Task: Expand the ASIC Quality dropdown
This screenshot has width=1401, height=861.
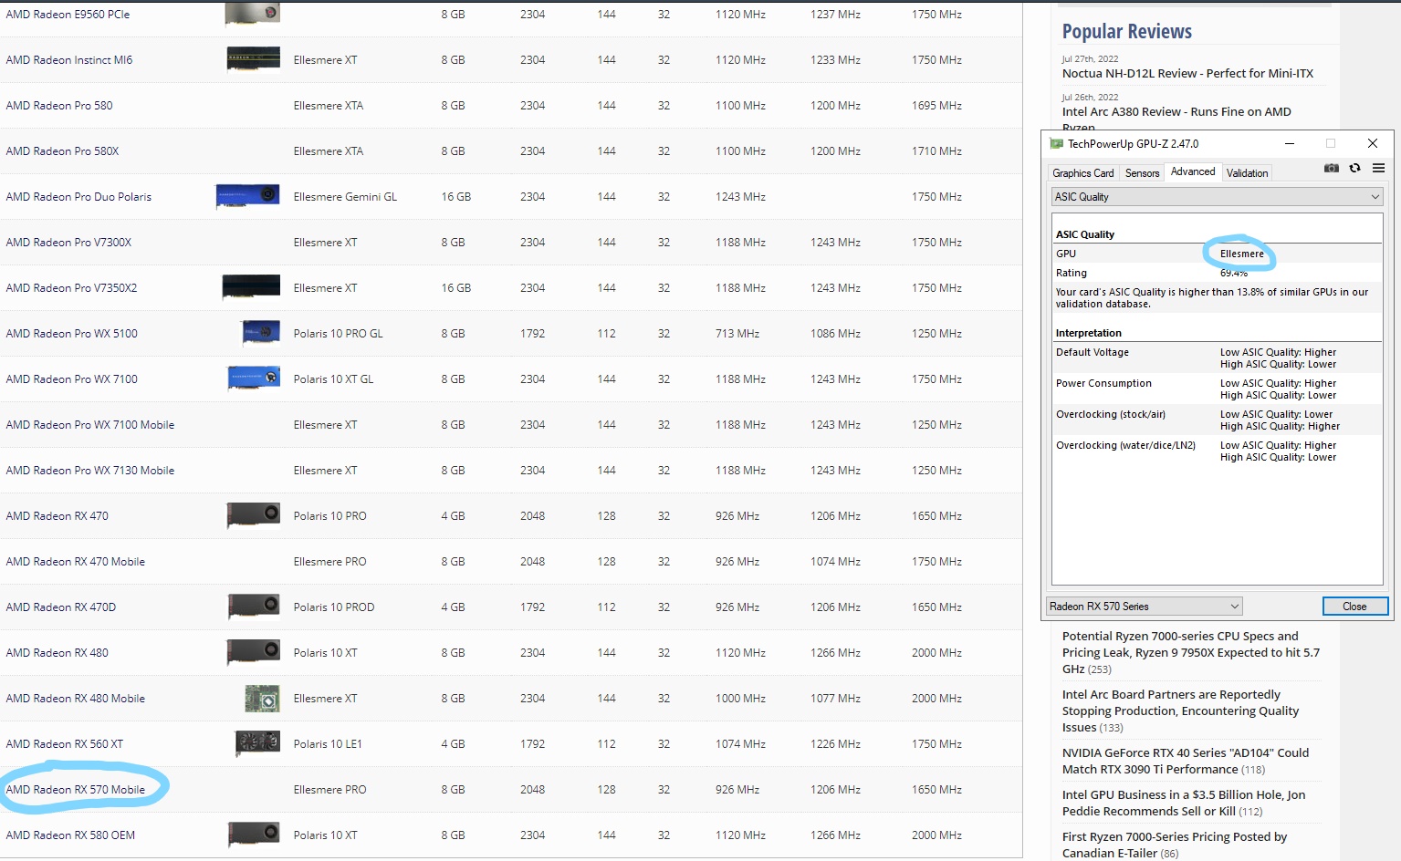Action: pos(1218,197)
